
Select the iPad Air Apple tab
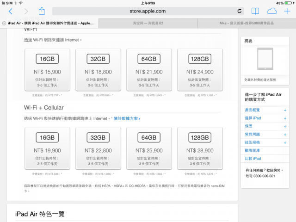pos(49,23)
